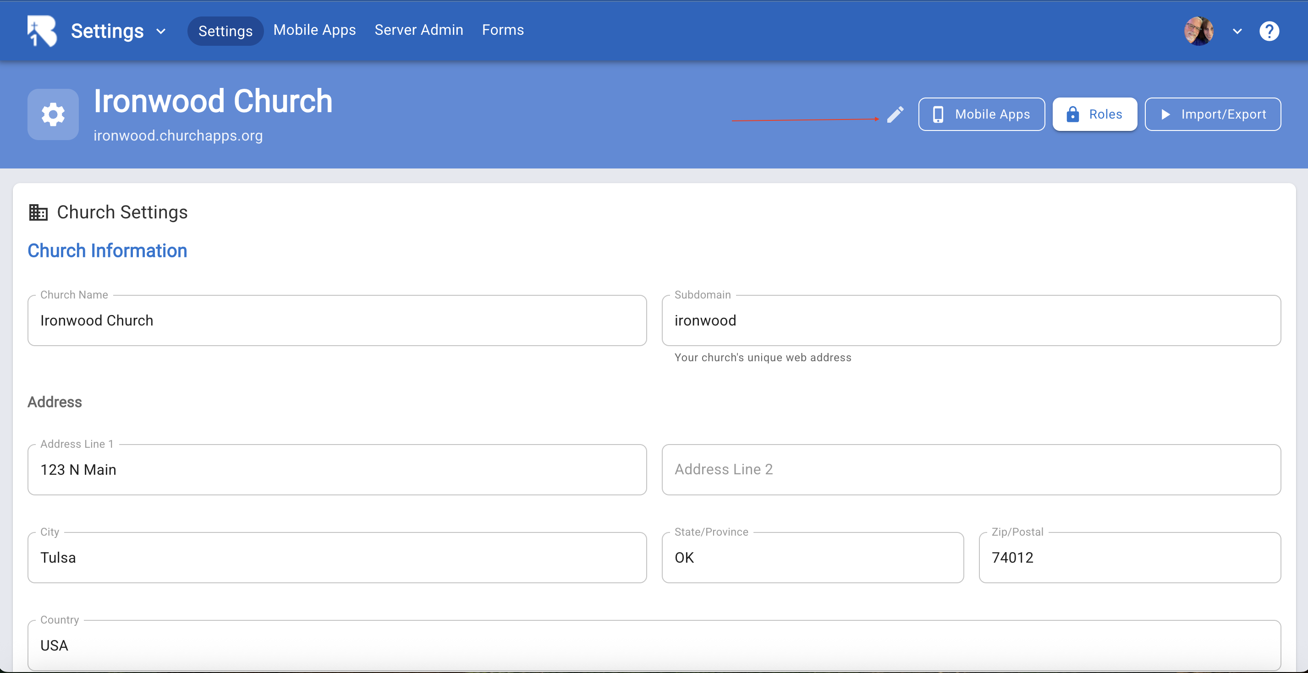
Task: Click the pencil edit icon in header
Action: [x=895, y=114]
